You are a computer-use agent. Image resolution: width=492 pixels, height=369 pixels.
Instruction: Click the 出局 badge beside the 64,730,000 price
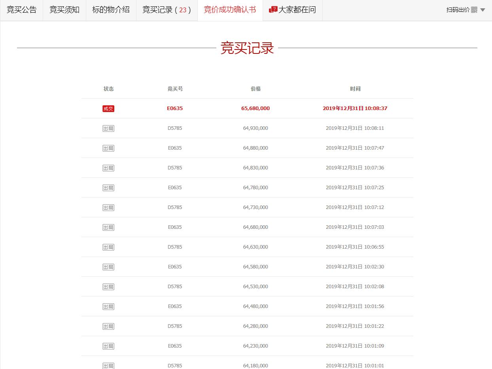(x=108, y=207)
